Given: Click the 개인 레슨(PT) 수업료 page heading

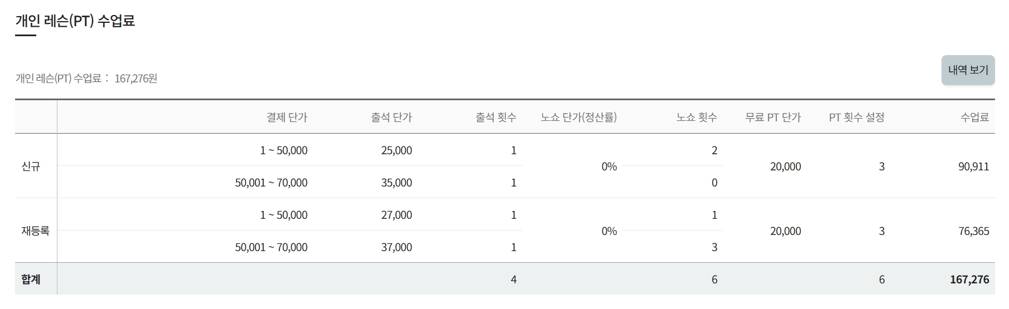Looking at the screenshot, I should pyautogui.click(x=75, y=21).
